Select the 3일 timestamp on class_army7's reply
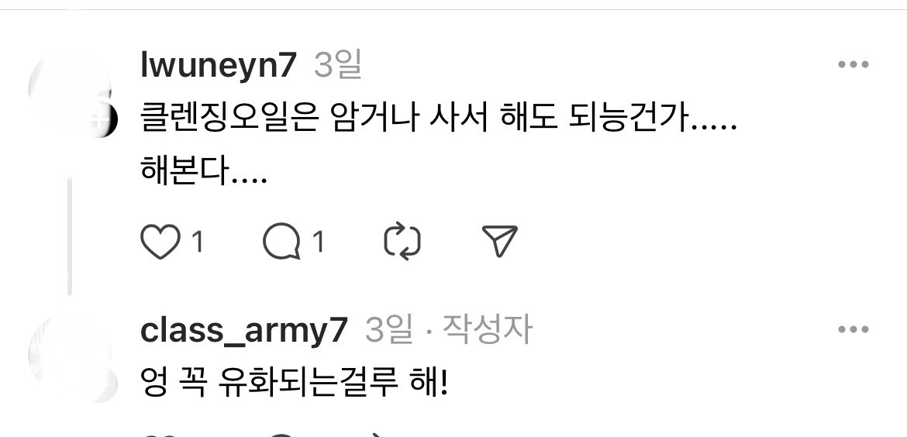 (x=389, y=330)
